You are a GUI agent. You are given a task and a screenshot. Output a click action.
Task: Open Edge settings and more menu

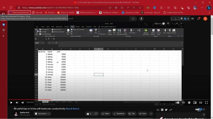point(202,8)
